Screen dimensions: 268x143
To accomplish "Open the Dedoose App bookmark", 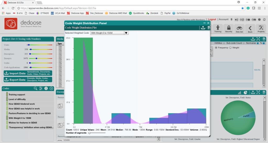I will click(x=75, y=13).
